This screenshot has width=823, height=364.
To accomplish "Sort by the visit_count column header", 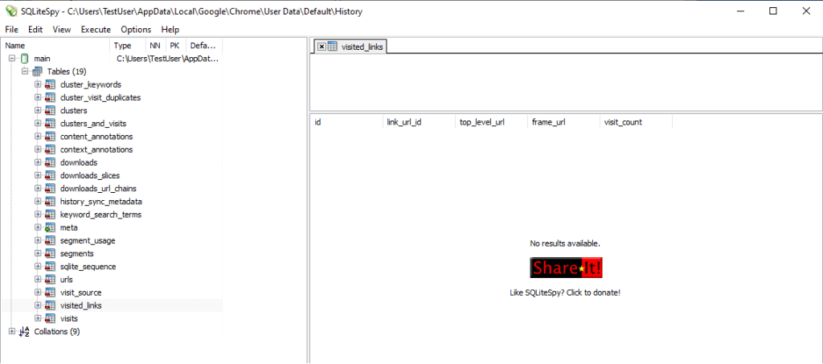I will pyautogui.click(x=623, y=122).
